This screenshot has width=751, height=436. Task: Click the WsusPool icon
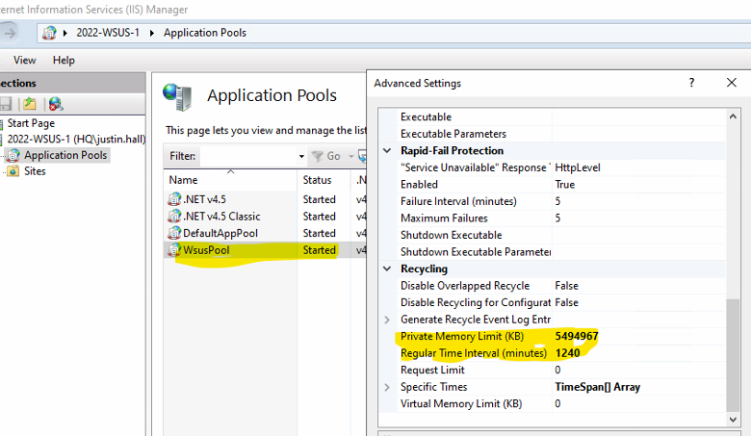pyautogui.click(x=174, y=250)
